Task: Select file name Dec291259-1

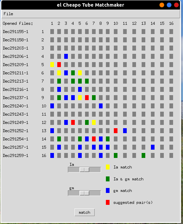Action: [x=16, y=155]
